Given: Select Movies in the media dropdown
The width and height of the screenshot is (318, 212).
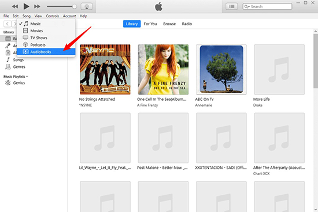Looking at the screenshot, I should coord(46,31).
